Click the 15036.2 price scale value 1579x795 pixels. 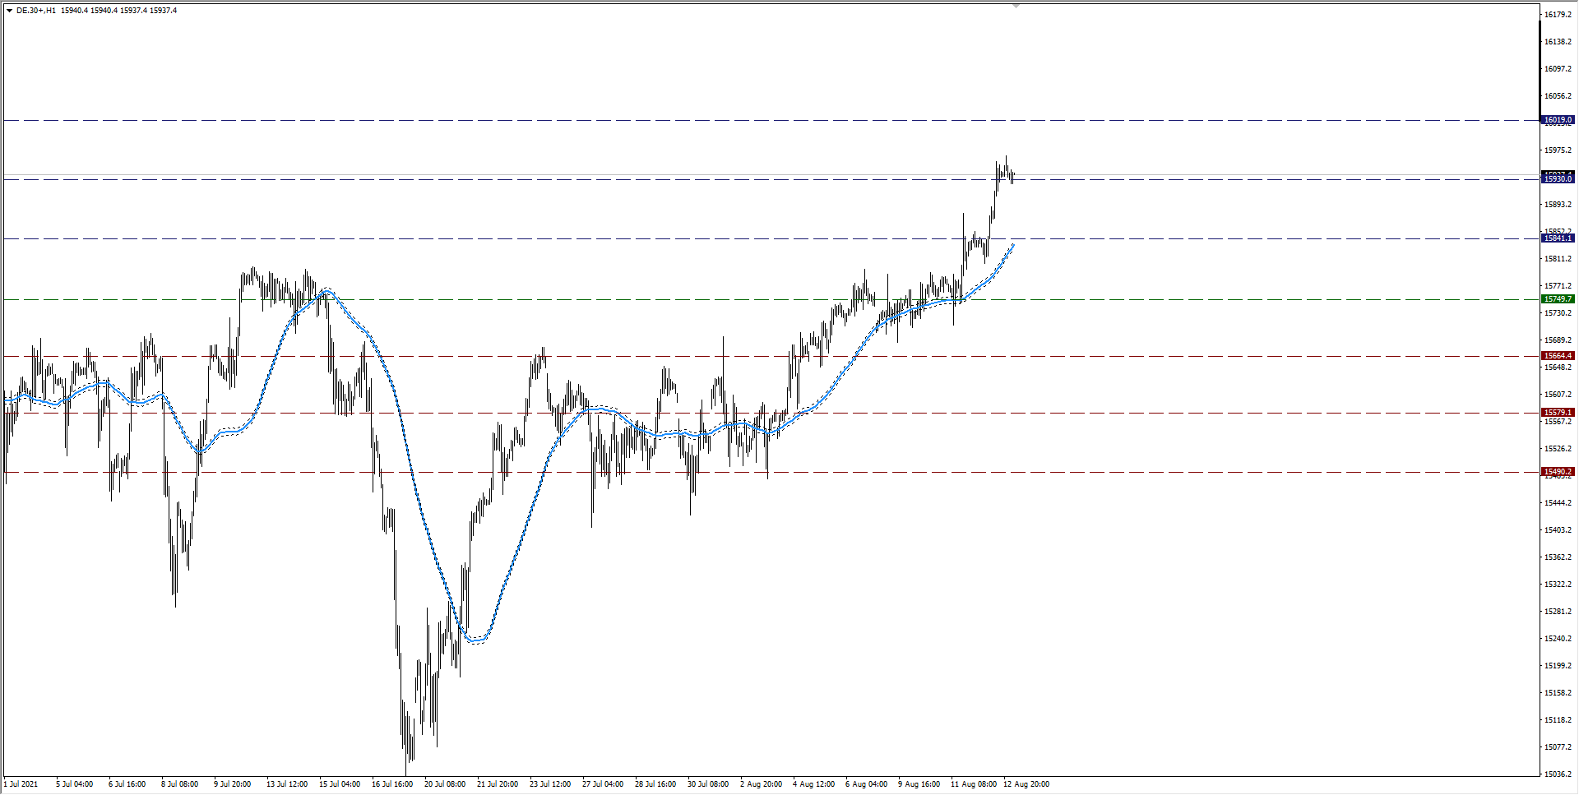(1558, 774)
